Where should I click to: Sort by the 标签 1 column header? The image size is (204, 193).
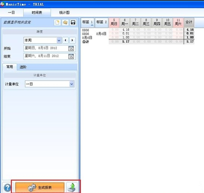(x=87, y=22)
